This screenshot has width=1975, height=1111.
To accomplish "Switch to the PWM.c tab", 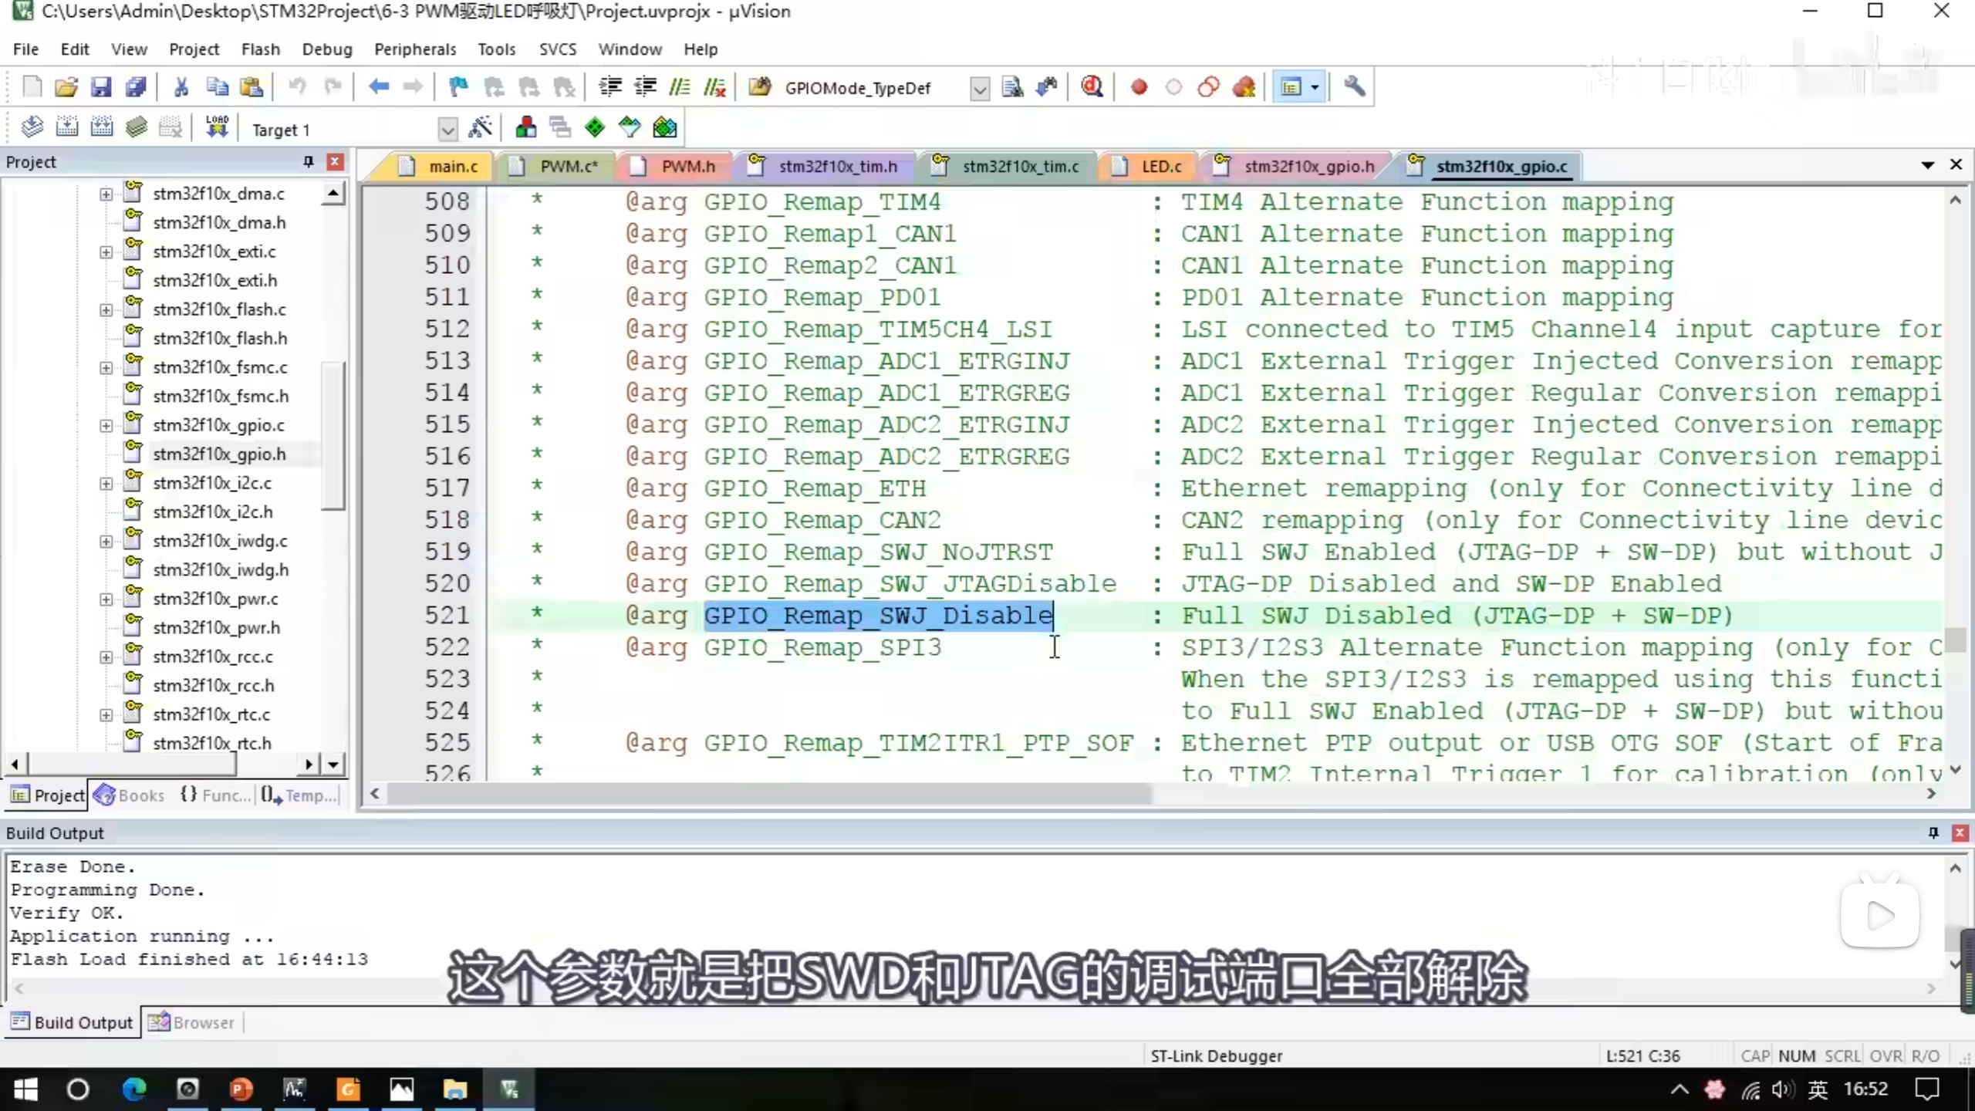I will [569, 166].
